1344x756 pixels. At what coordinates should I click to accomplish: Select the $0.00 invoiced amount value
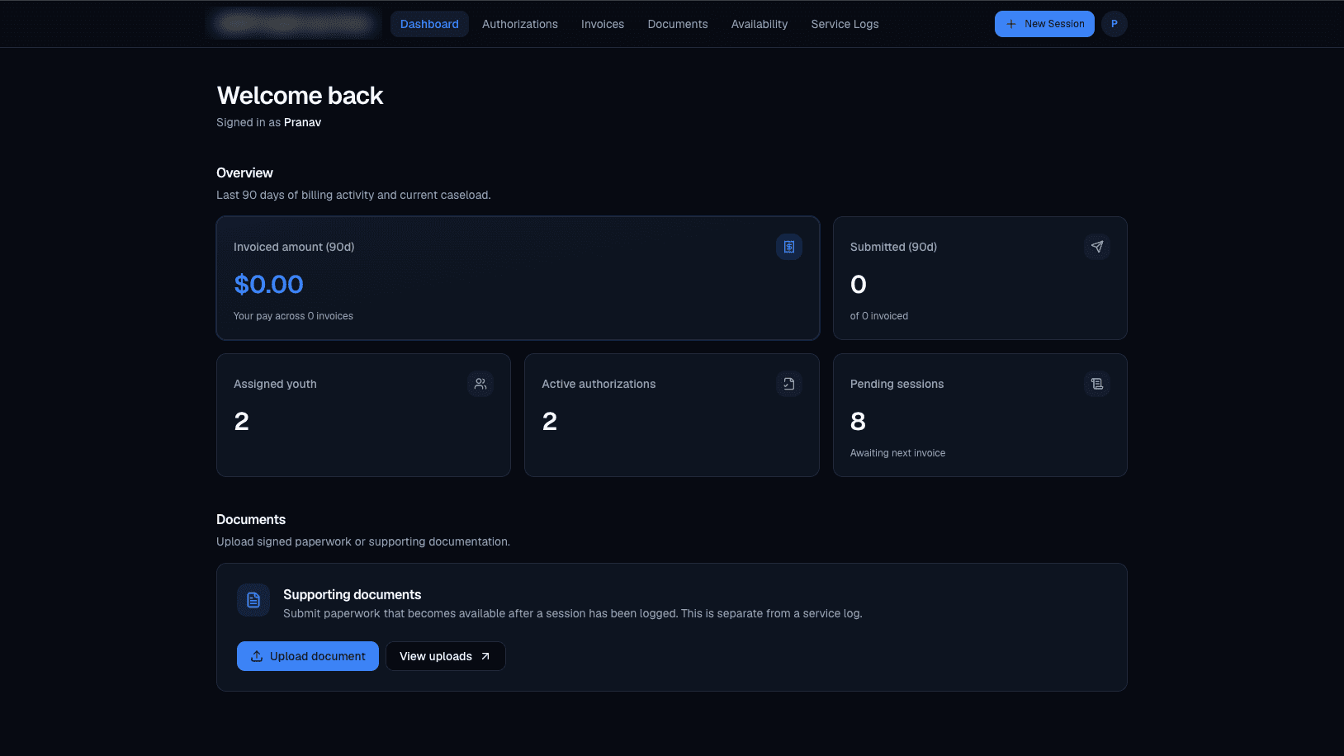click(268, 285)
